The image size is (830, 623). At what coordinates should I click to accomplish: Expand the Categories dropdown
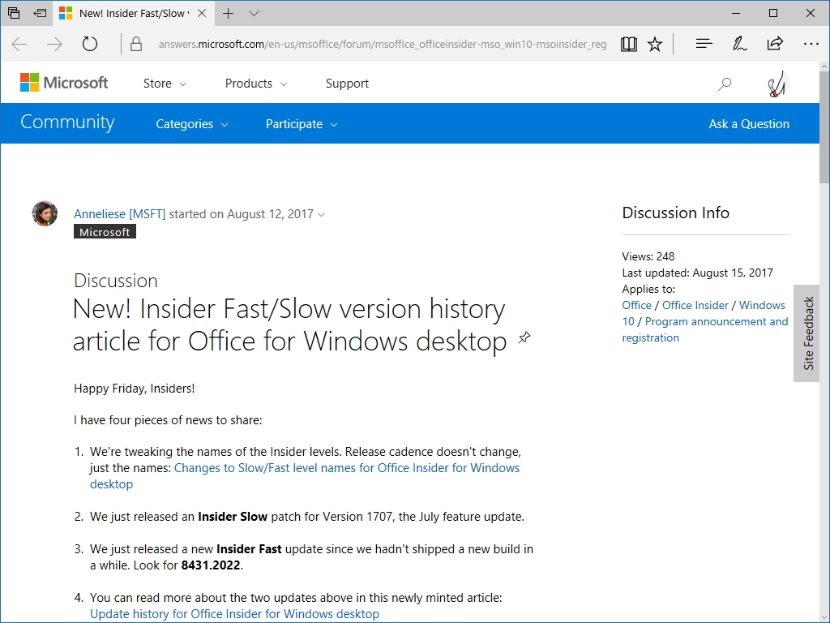click(191, 124)
